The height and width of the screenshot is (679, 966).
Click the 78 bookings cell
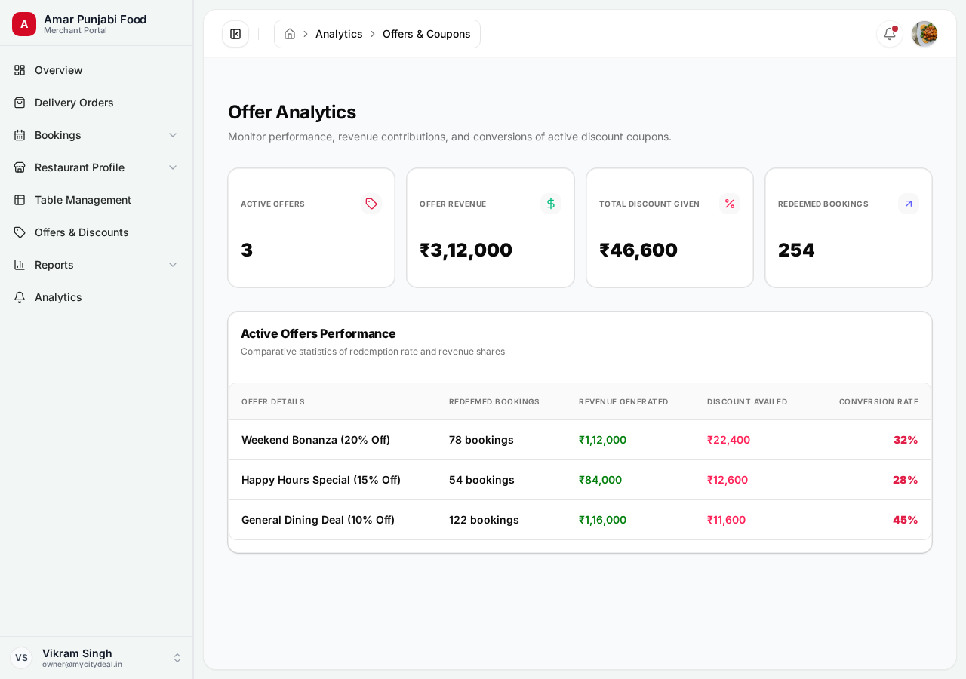click(x=481, y=440)
